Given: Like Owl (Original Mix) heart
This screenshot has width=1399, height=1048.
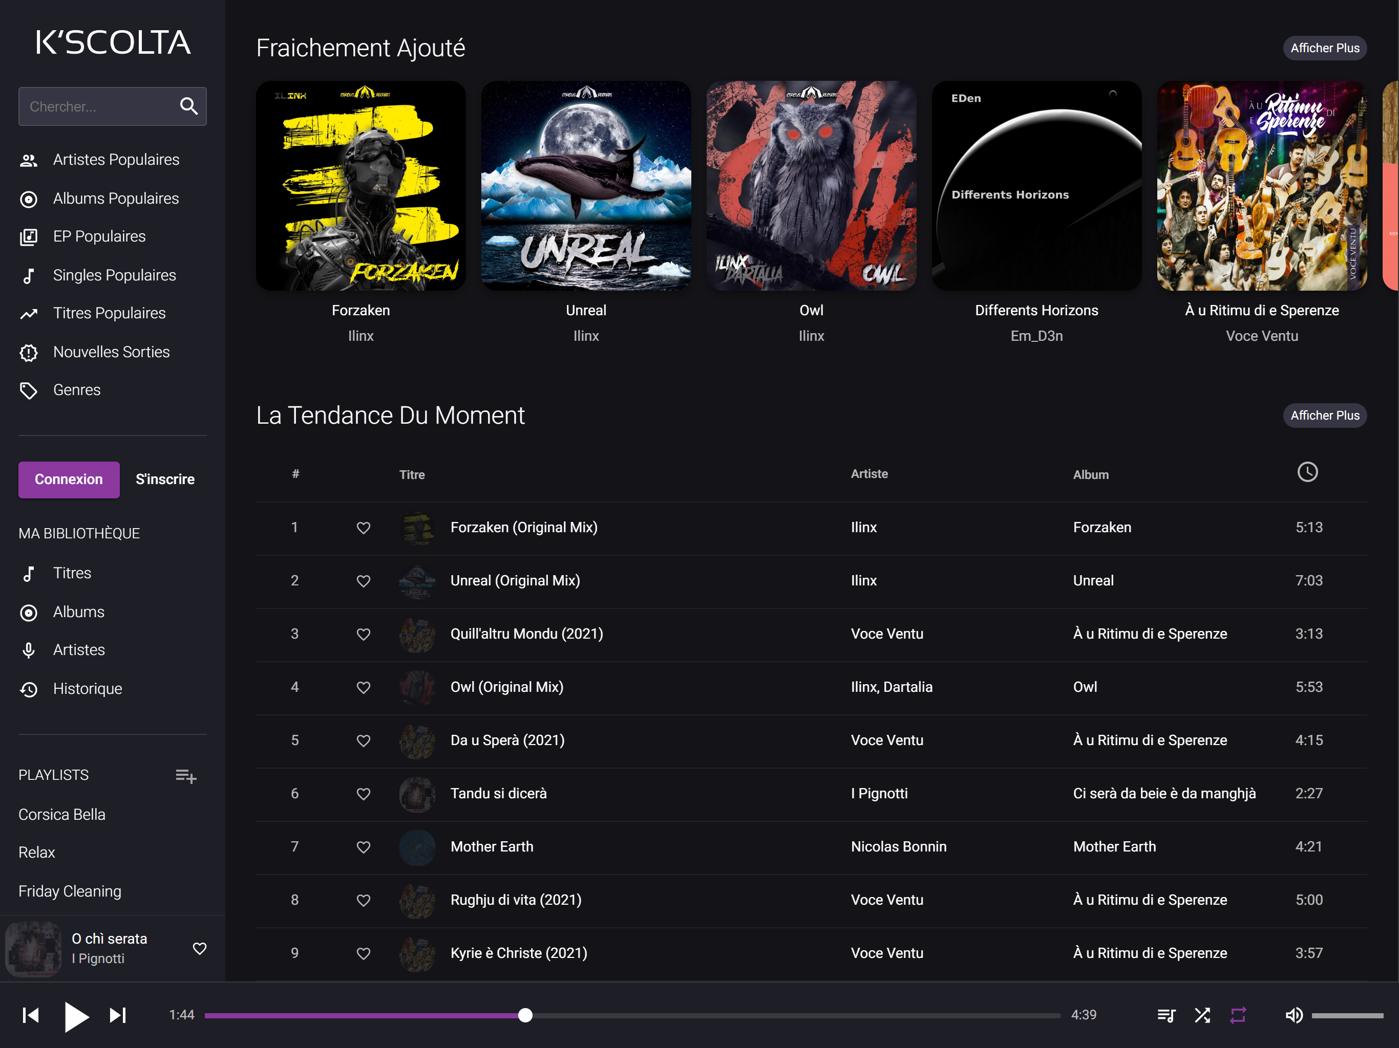Looking at the screenshot, I should pos(364,687).
